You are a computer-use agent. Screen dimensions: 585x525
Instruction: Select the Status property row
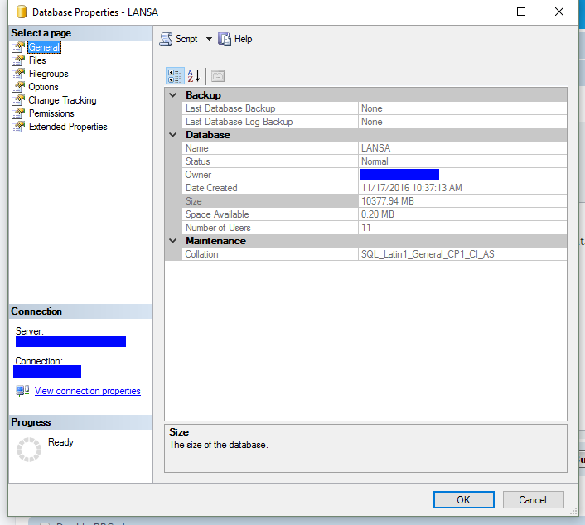pos(375,161)
